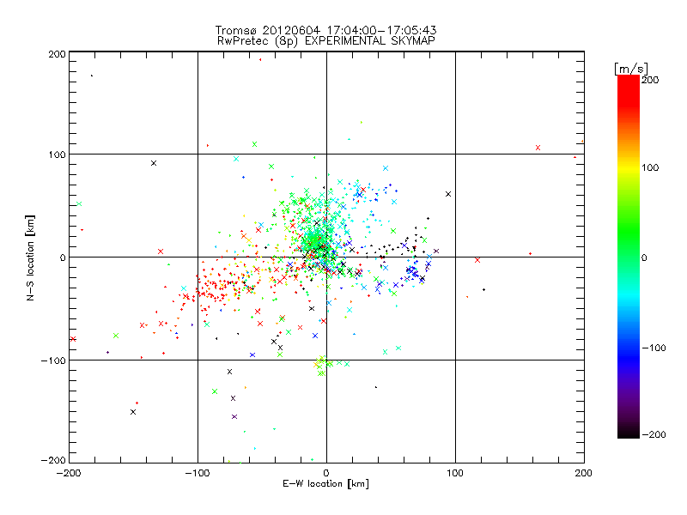
Task: Click the colorbar label "-100"
Action: pyautogui.click(x=654, y=348)
